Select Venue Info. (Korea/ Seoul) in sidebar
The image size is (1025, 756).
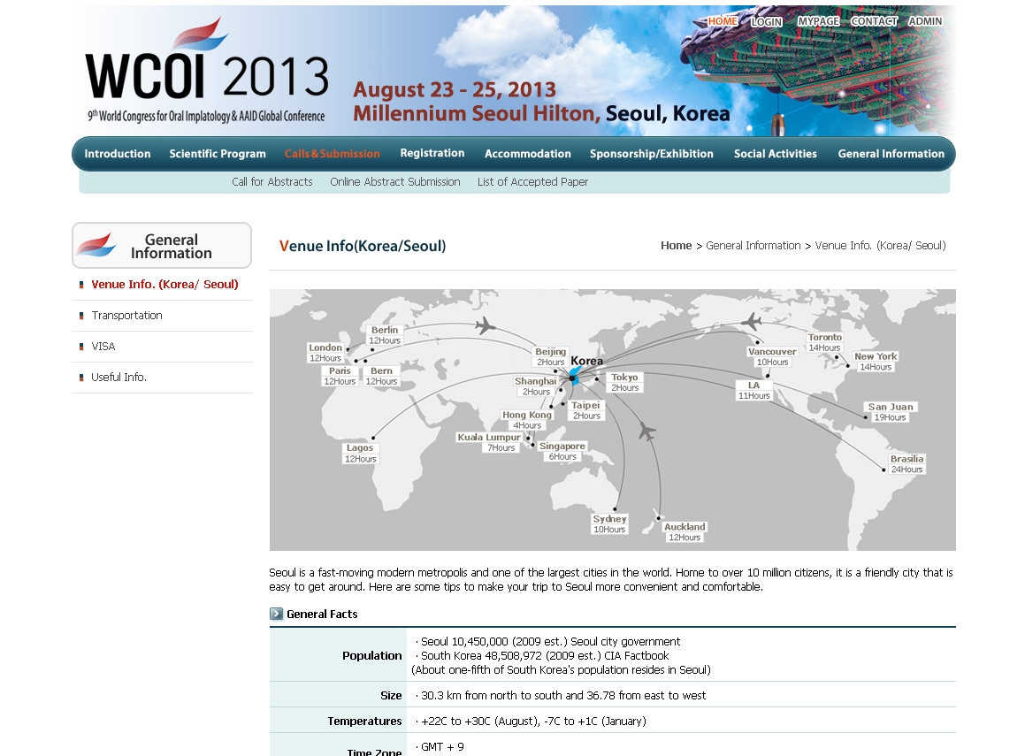click(164, 284)
